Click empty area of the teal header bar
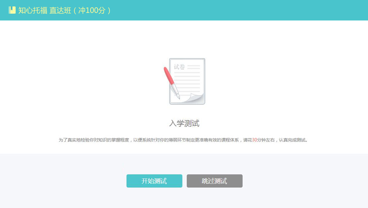The width and height of the screenshot is (368, 208). (x=241, y=10)
